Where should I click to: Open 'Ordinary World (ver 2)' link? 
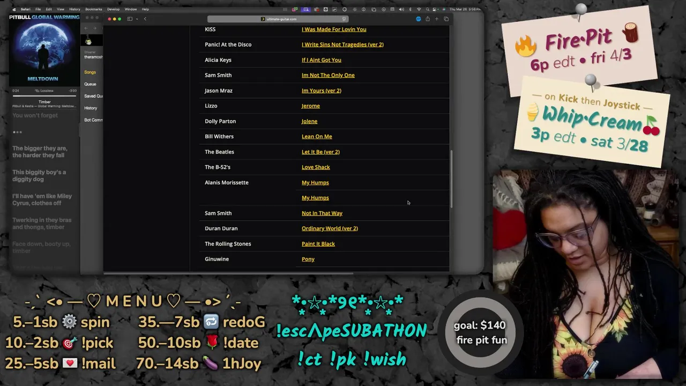[x=330, y=228]
